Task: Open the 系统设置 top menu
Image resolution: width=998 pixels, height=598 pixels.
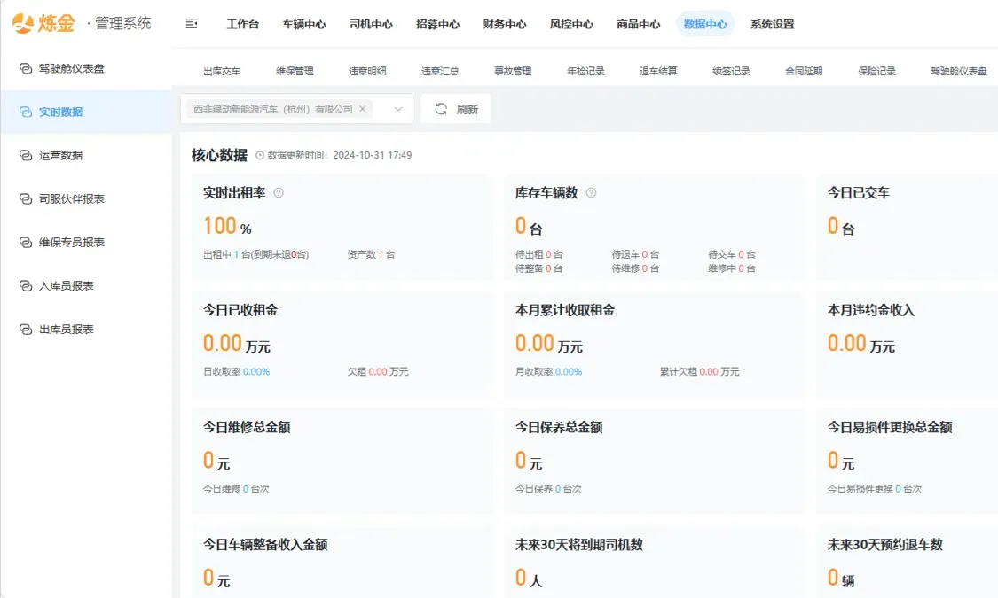Action: point(772,25)
